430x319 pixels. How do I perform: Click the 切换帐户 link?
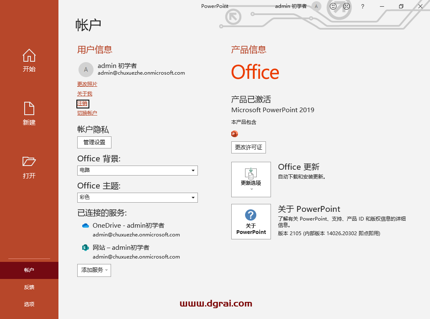87,113
